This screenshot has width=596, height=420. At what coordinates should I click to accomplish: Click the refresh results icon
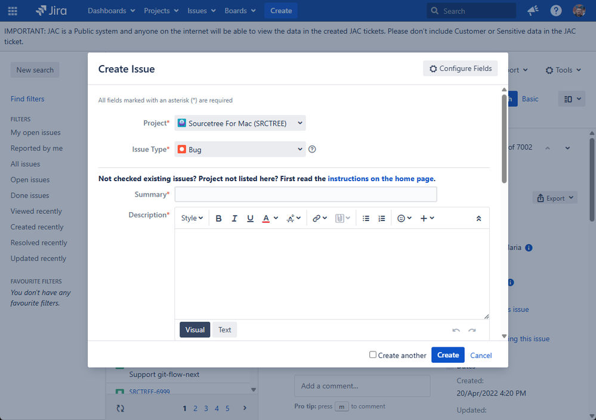click(121, 408)
